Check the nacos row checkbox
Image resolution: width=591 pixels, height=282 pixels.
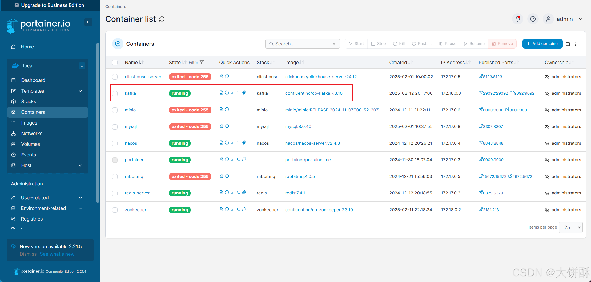(x=115, y=143)
